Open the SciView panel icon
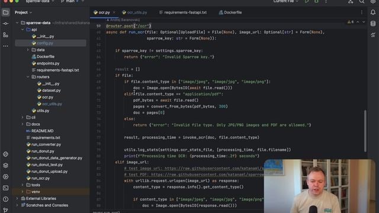The height and width of the screenshot is (213, 379). click(373, 35)
